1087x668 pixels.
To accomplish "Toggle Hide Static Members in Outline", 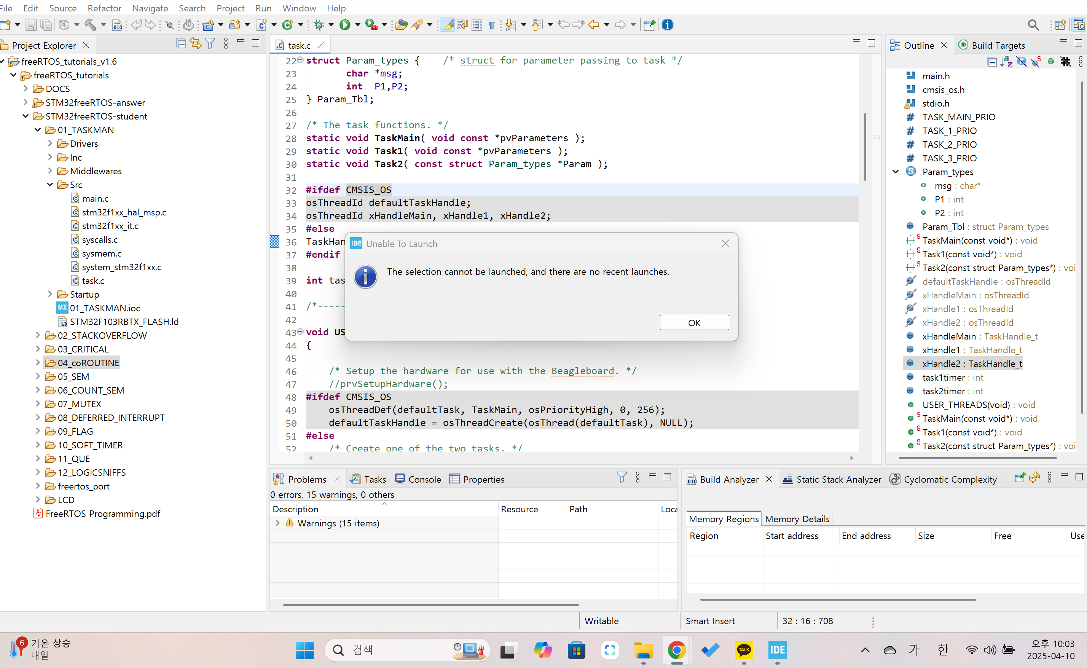I will [x=1036, y=61].
